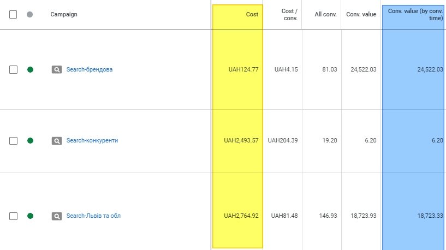Tick the select-all checkbox in header
The height and width of the screenshot is (250, 446).
[x=13, y=15]
